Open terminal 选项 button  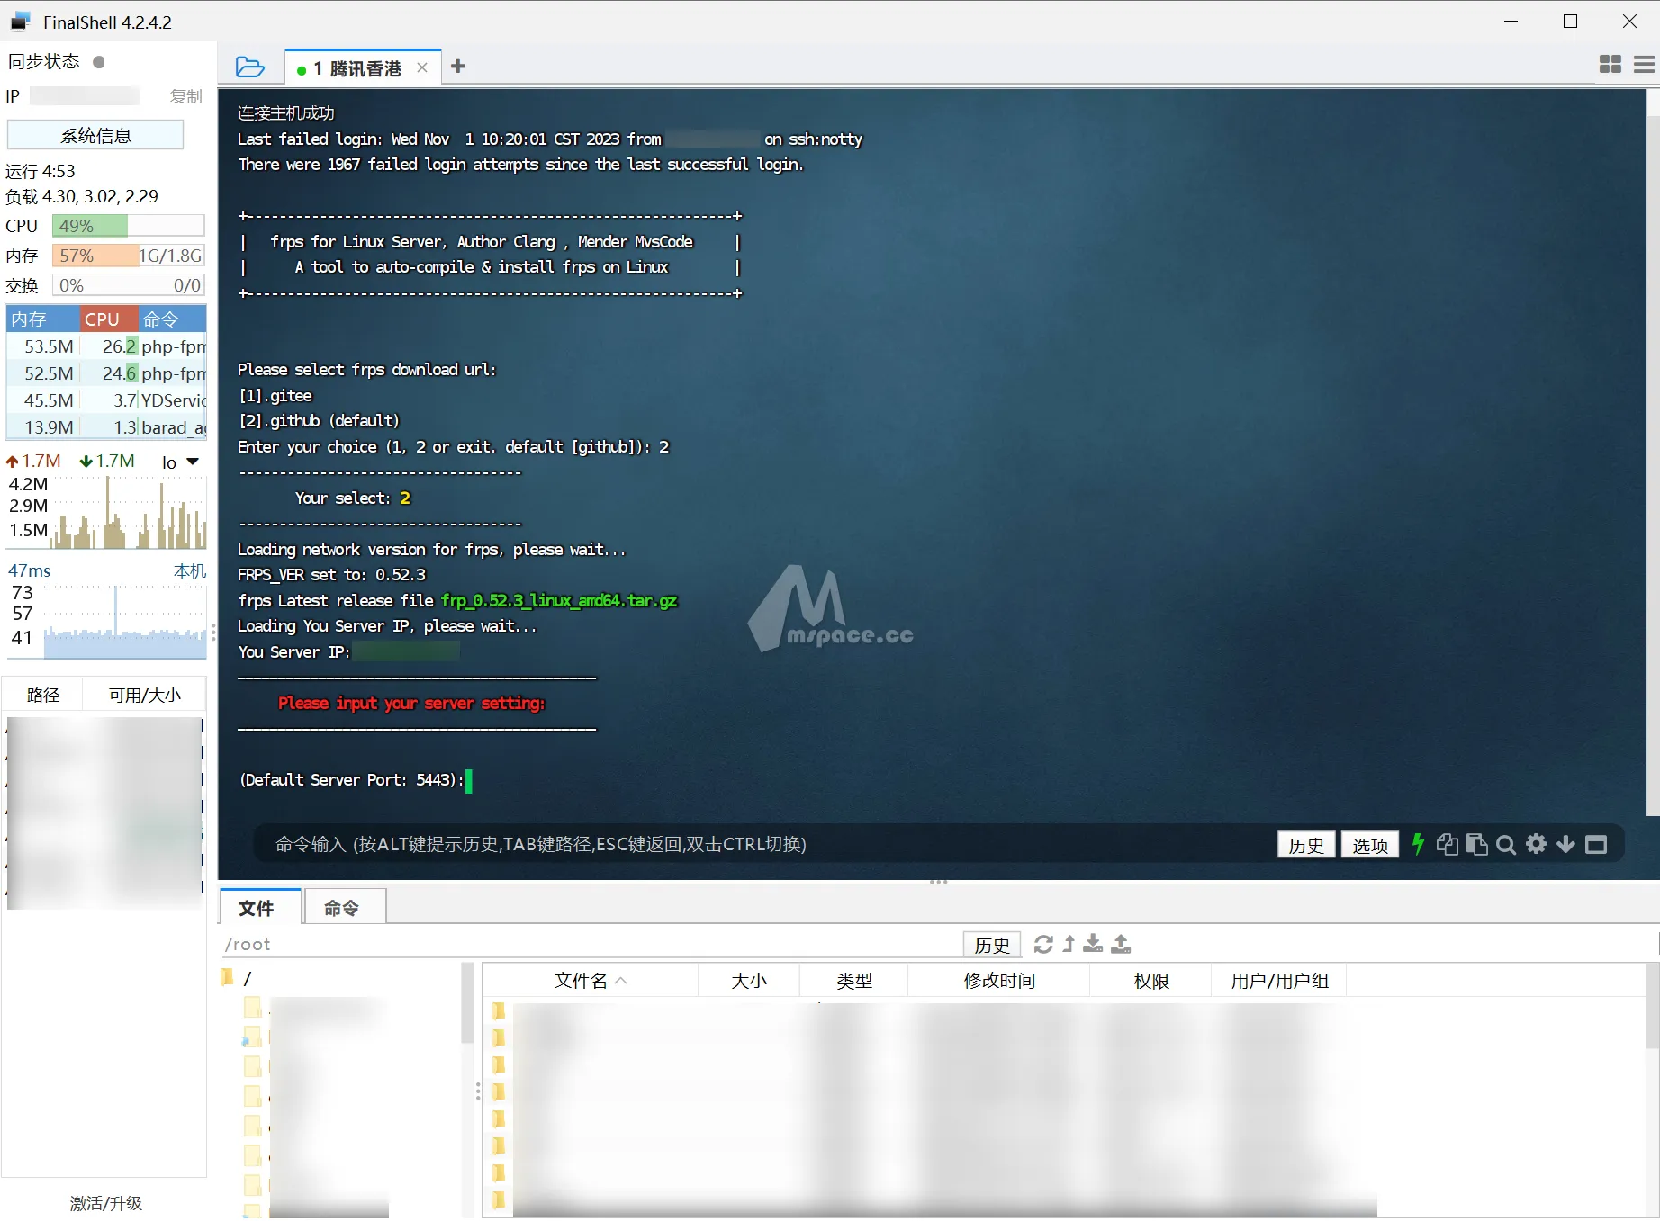point(1370,845)
